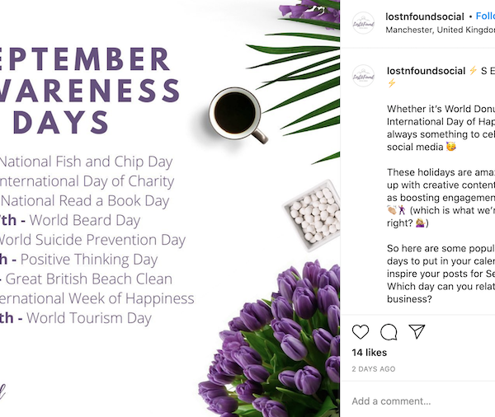View who liked via 14 likes

(x=370, y=353)
